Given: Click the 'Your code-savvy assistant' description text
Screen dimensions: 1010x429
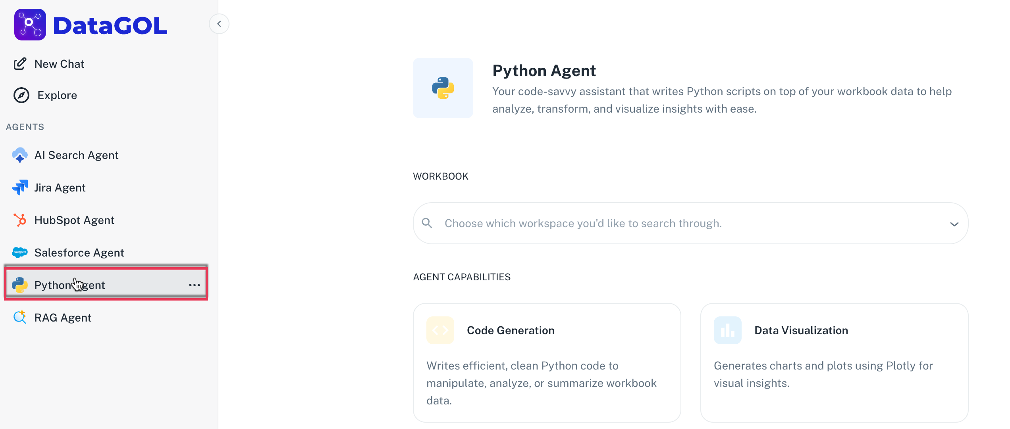Looking at the screenshot, I should [x=722, y=100].
